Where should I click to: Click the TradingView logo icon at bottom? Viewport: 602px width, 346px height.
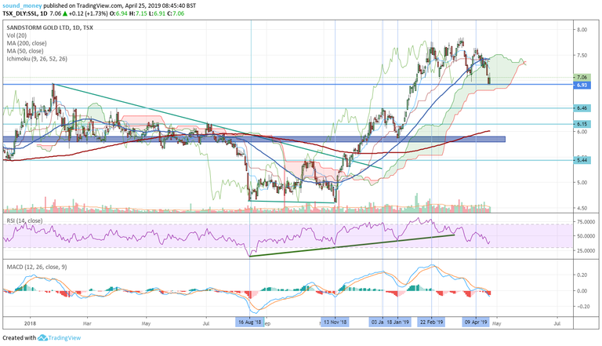[42, 338]
